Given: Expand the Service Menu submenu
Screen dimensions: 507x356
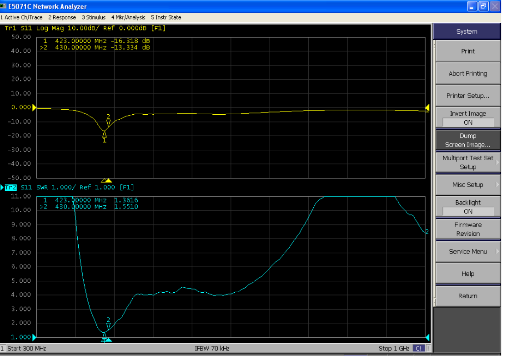Looking at the screenshot, I should pyautogui.click(x=468, y=251).
